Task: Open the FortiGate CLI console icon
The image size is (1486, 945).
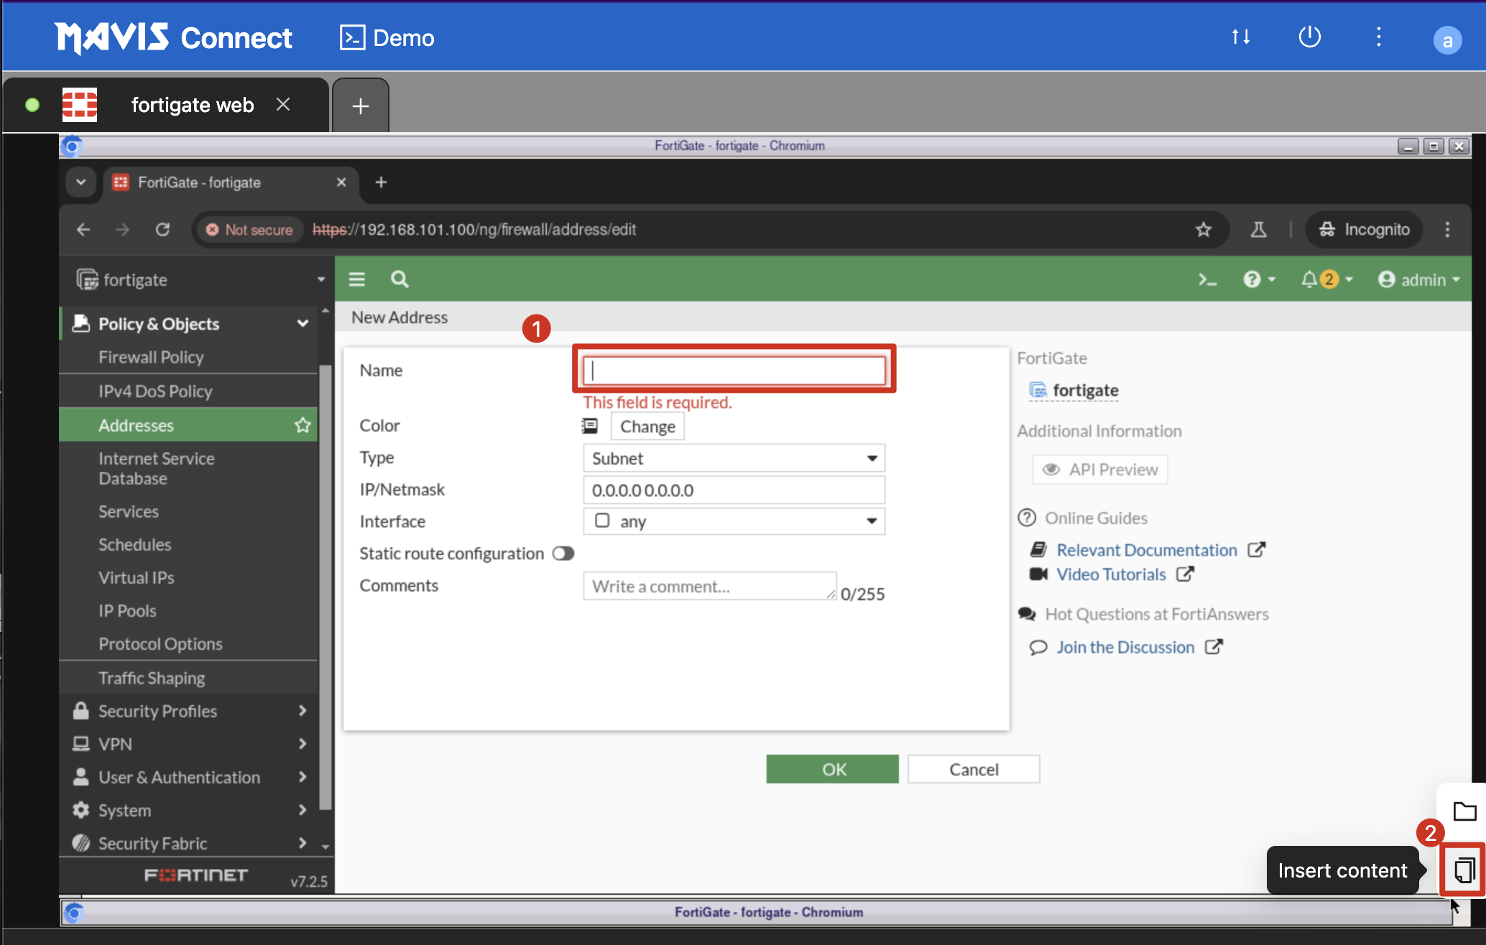Action: (1207, 280)
